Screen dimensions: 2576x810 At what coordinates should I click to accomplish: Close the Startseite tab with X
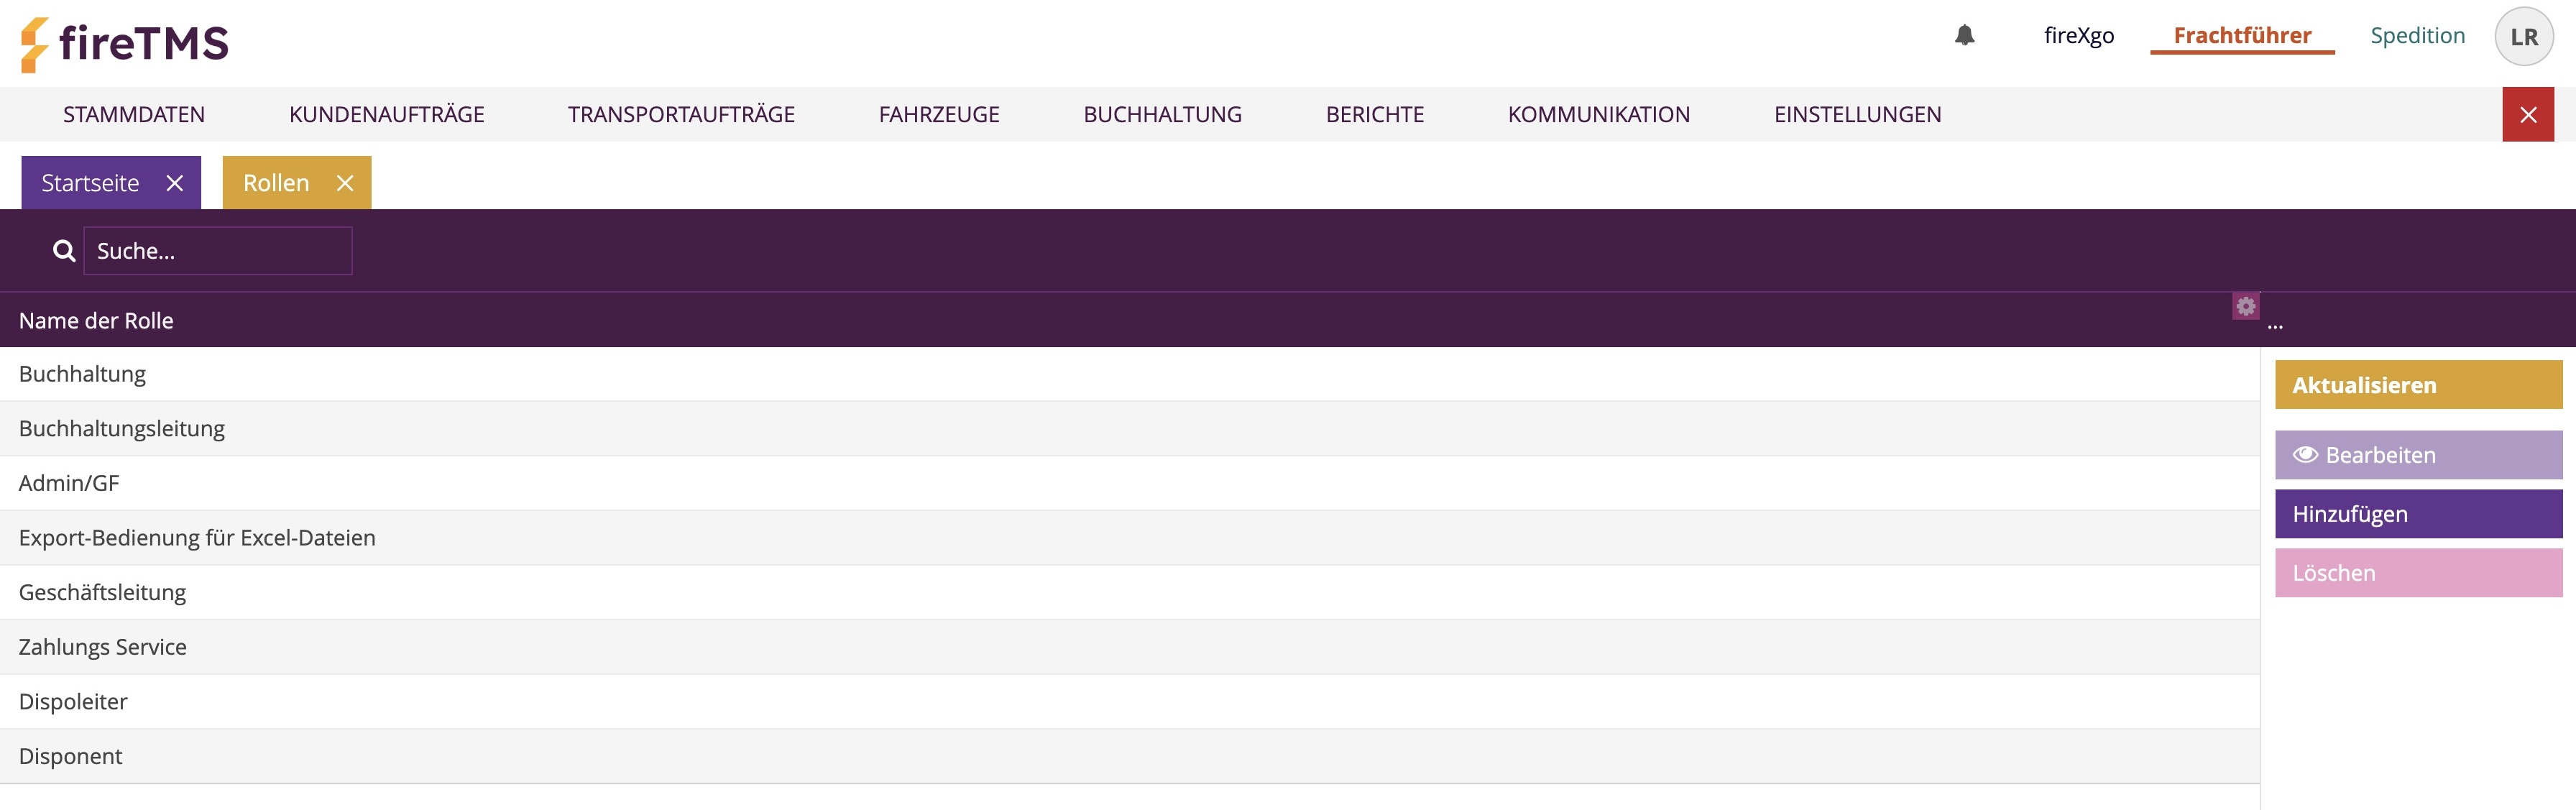[175, 183]
